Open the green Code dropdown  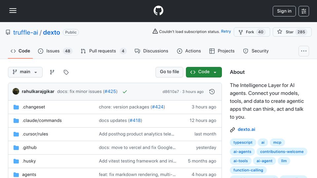point(204,72)
